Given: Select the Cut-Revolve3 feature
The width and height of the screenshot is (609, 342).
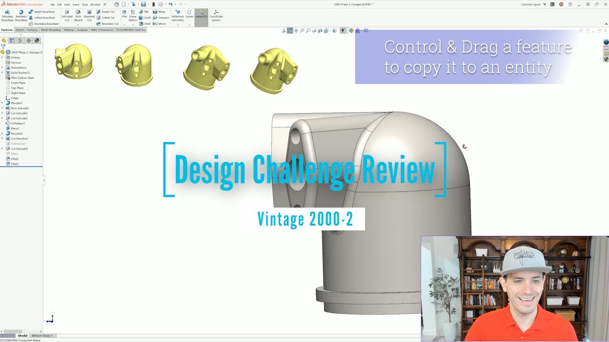Looking at the screenshot, I should coord(17,139).
